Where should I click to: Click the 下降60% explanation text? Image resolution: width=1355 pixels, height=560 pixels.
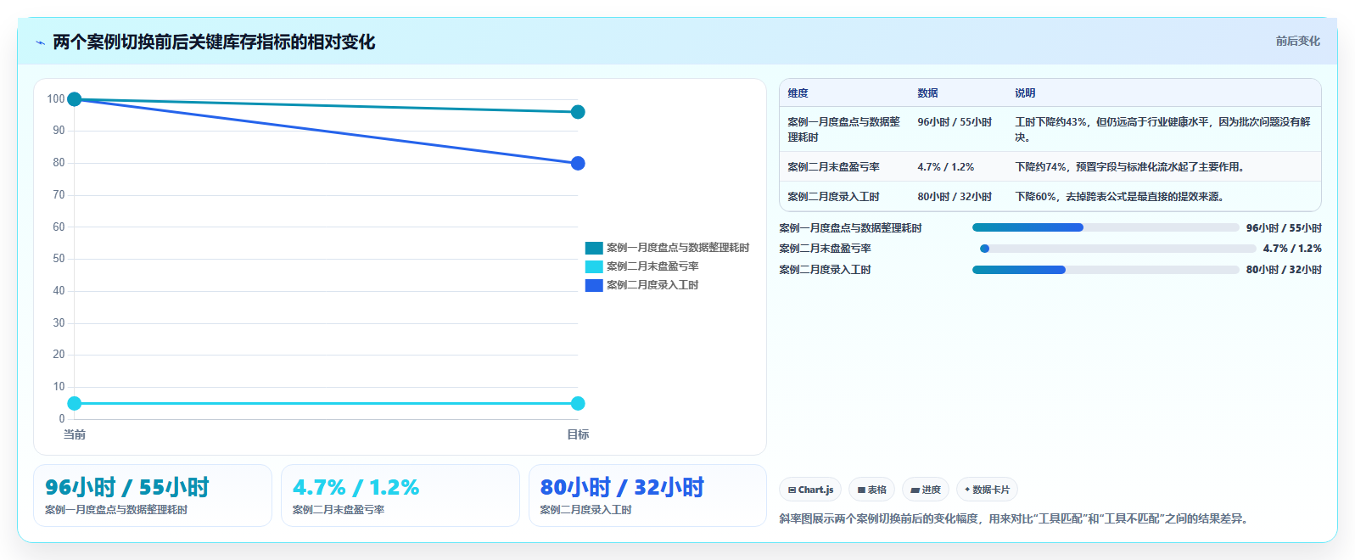pyautogui.click(x=1119, y=197)
